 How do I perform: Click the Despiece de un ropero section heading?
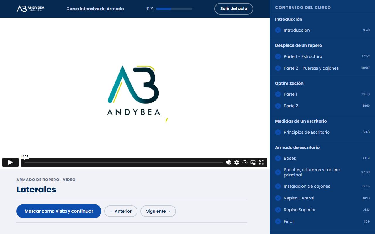pyautogui.click(x=299, y=45)
